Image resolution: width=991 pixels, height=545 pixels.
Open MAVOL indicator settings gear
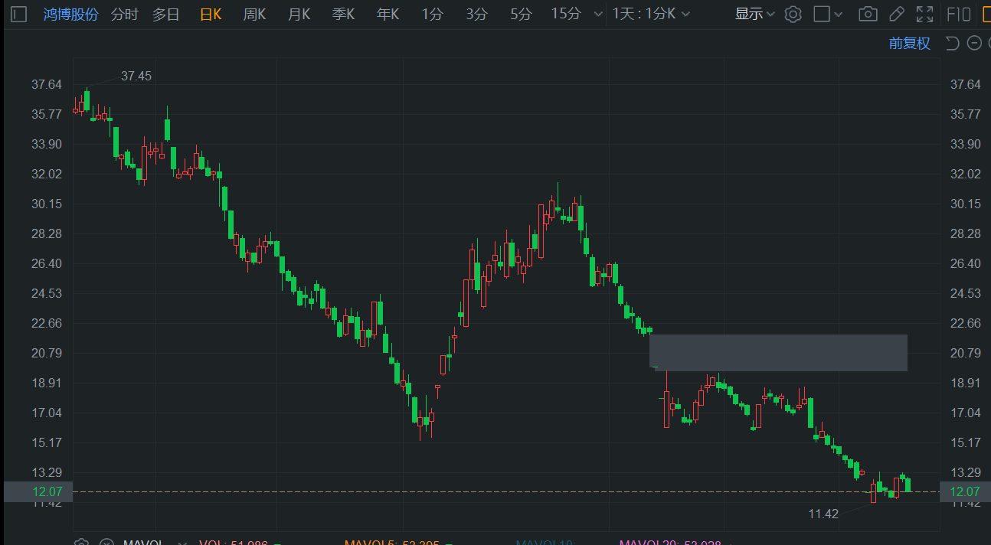coord(81,541)
